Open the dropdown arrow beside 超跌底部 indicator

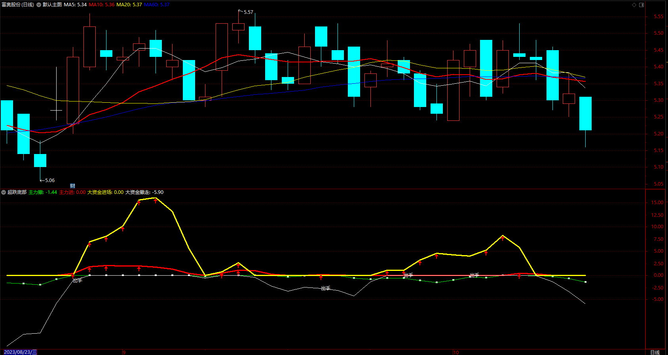pos(4,192)
